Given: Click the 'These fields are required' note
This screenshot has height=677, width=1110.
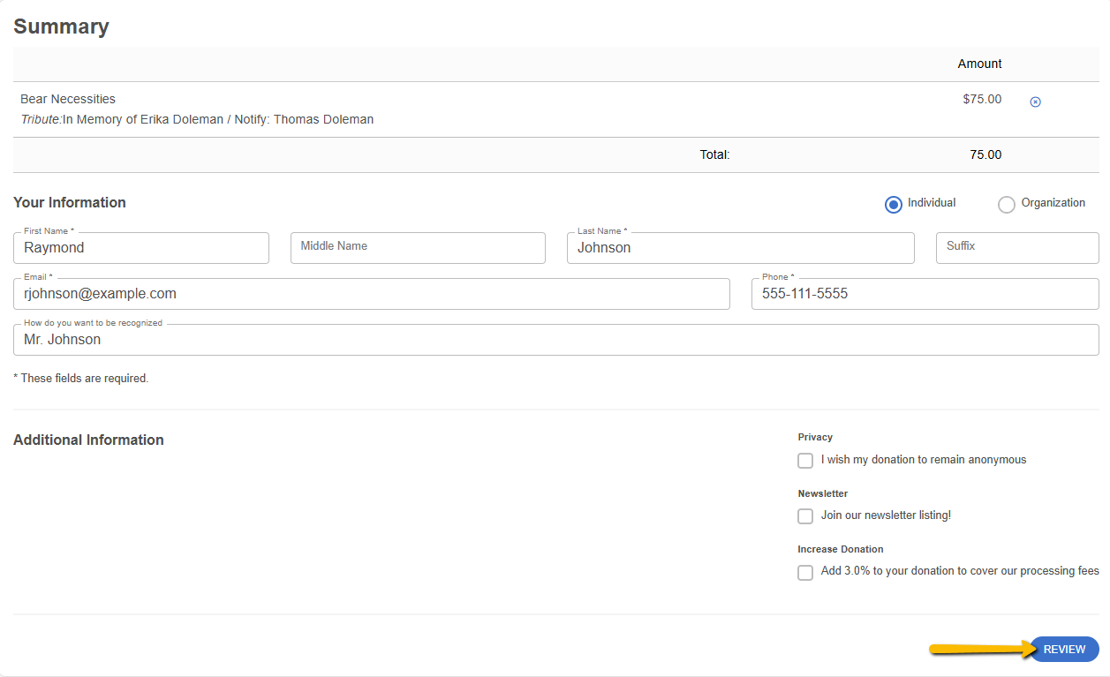Looking at the screenshot, I should [x=81, y=378].
